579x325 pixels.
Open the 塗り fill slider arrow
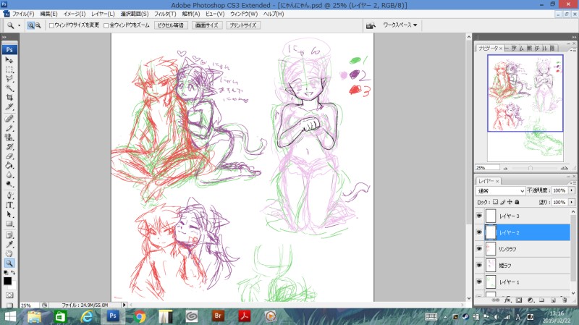[572, 202]
